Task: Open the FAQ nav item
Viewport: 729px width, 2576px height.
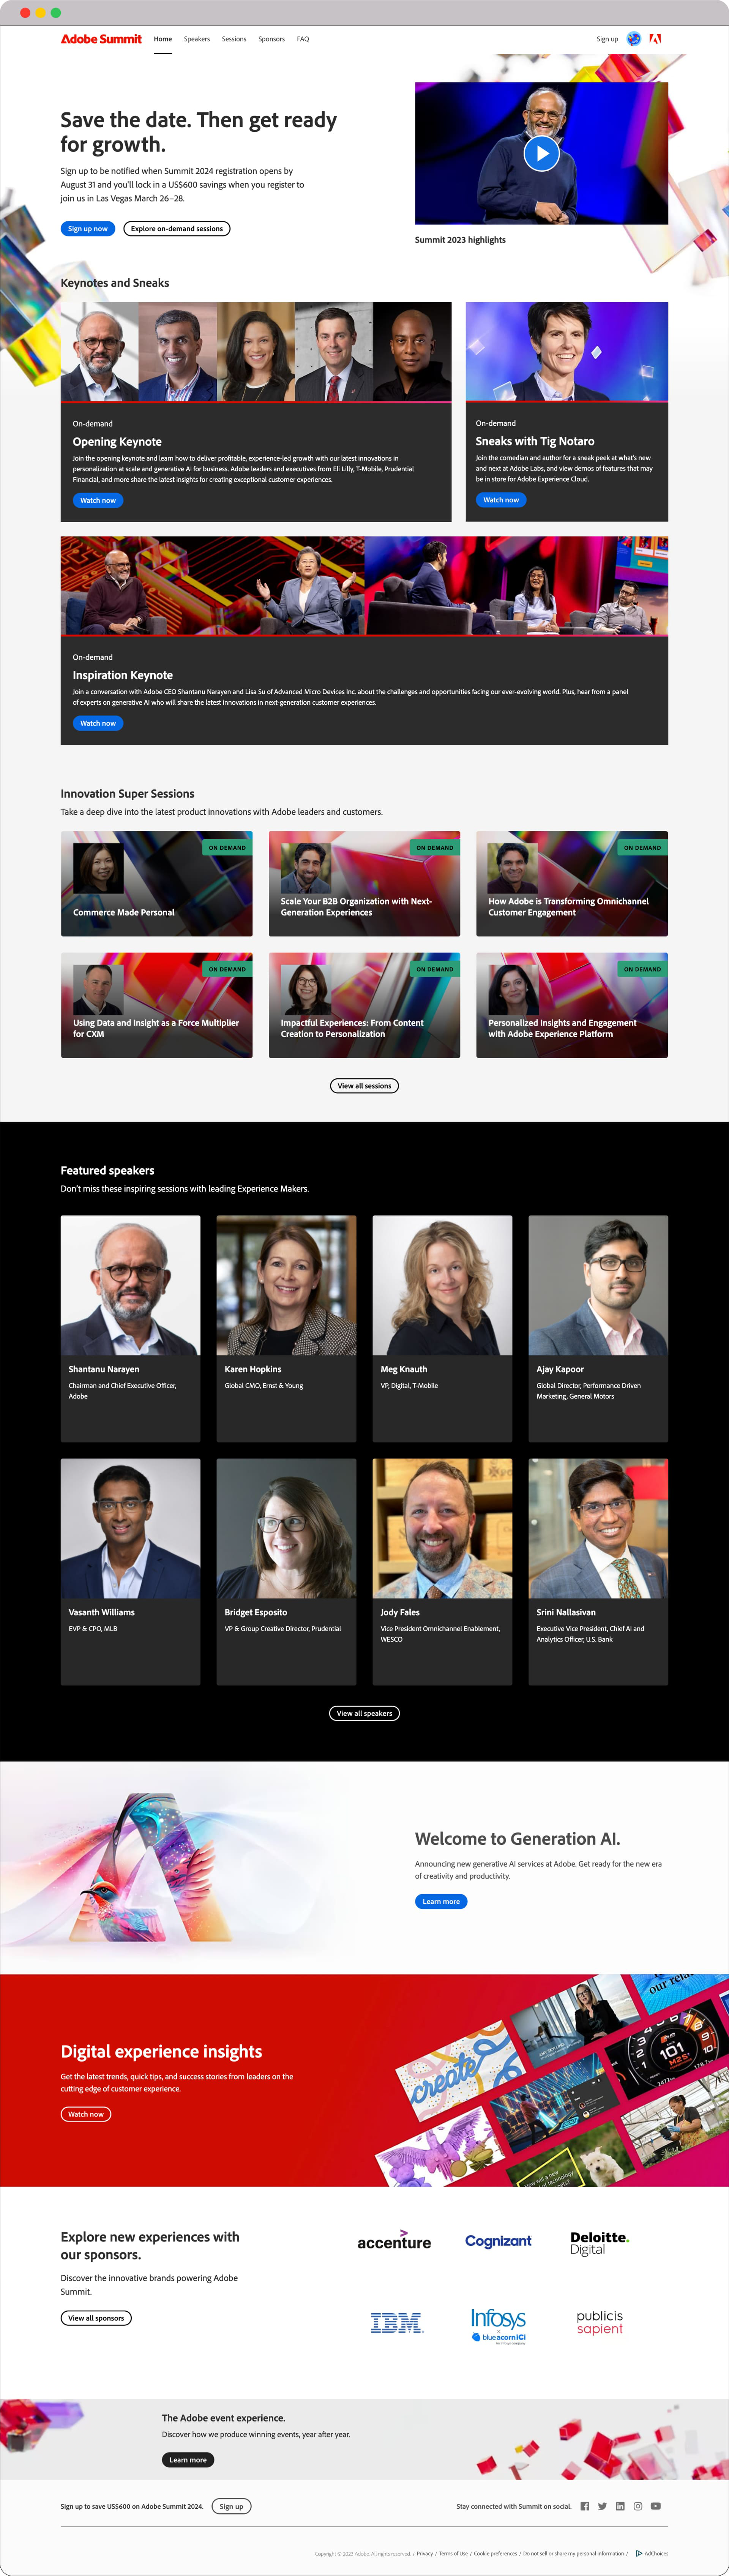Action: pos(303,39)
